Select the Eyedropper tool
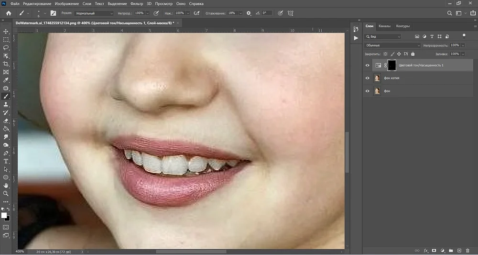 pos(6,80)
